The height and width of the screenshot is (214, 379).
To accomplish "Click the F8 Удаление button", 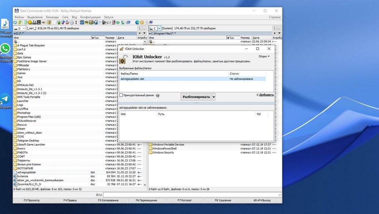I will [223, 200].
